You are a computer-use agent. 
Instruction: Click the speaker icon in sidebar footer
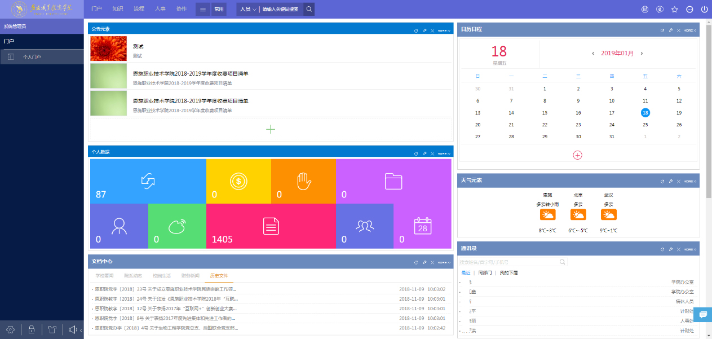(73, 329)
